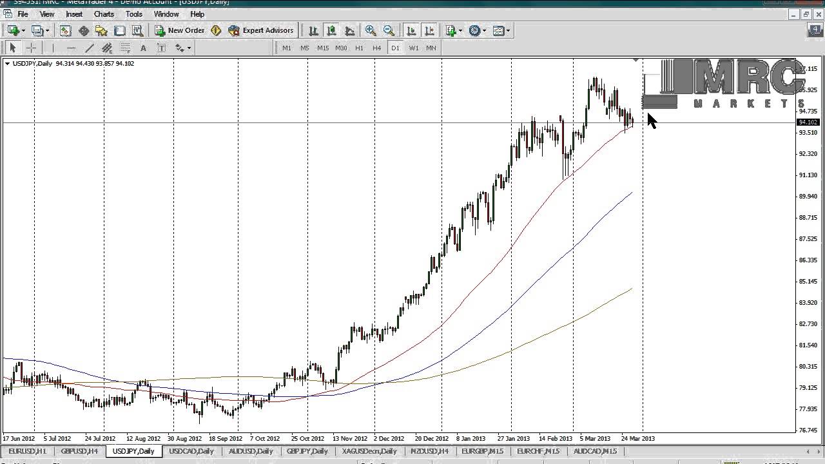The width and height of the screenshot is (825, 464).
Task: Click the Periodicity clock icon
Action: click(474, 30)
